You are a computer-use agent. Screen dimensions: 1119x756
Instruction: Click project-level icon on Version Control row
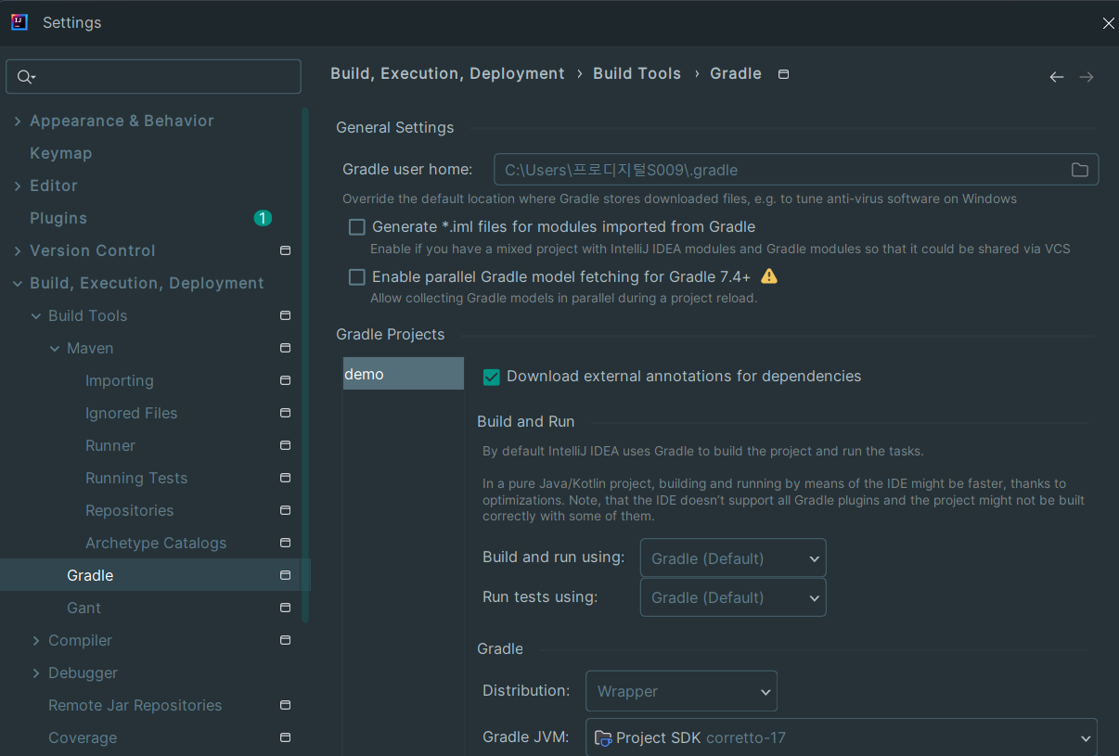point(285,250)
